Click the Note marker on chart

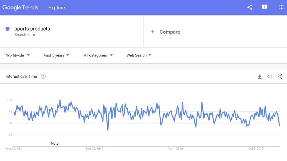pyautogui.click(x=55, y=143)
